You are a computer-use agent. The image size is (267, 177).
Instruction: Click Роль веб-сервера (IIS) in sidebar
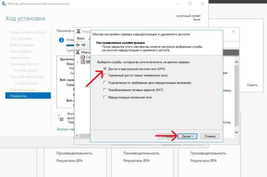coord(27,77)
